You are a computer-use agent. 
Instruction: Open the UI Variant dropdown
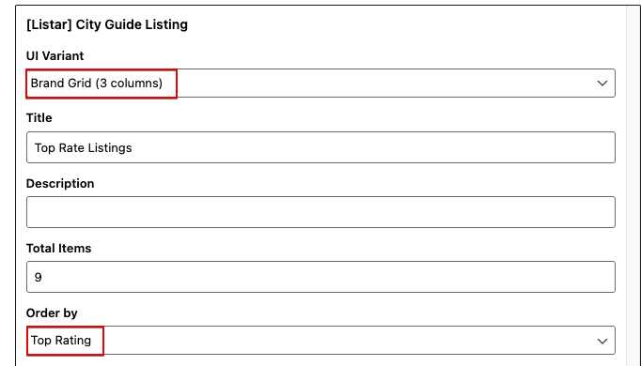tap(320, 84)
